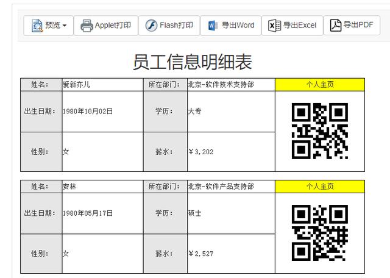The height and width of the screenshot is (278, 390).
Task: Click the 个人主页 header above 爱新亦儿's QR code
Action: coord(320,85)
